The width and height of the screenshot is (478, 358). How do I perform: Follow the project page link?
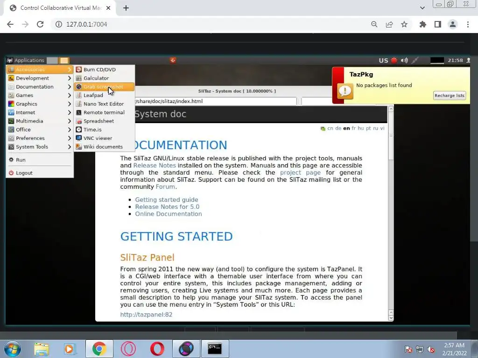pos(300,172)
